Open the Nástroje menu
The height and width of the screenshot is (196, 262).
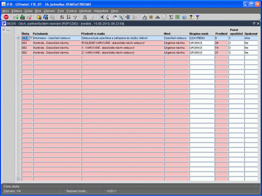(85, 11)
